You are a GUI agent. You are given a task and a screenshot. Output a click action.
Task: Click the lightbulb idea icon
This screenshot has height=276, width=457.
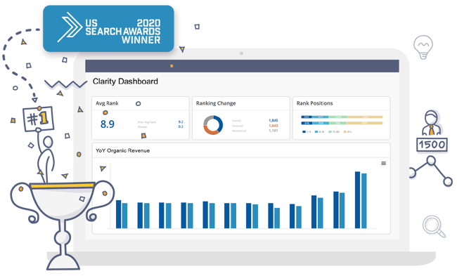[423, 47]
